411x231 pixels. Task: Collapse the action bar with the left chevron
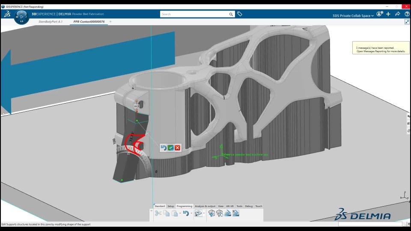(x=151, y=210)
